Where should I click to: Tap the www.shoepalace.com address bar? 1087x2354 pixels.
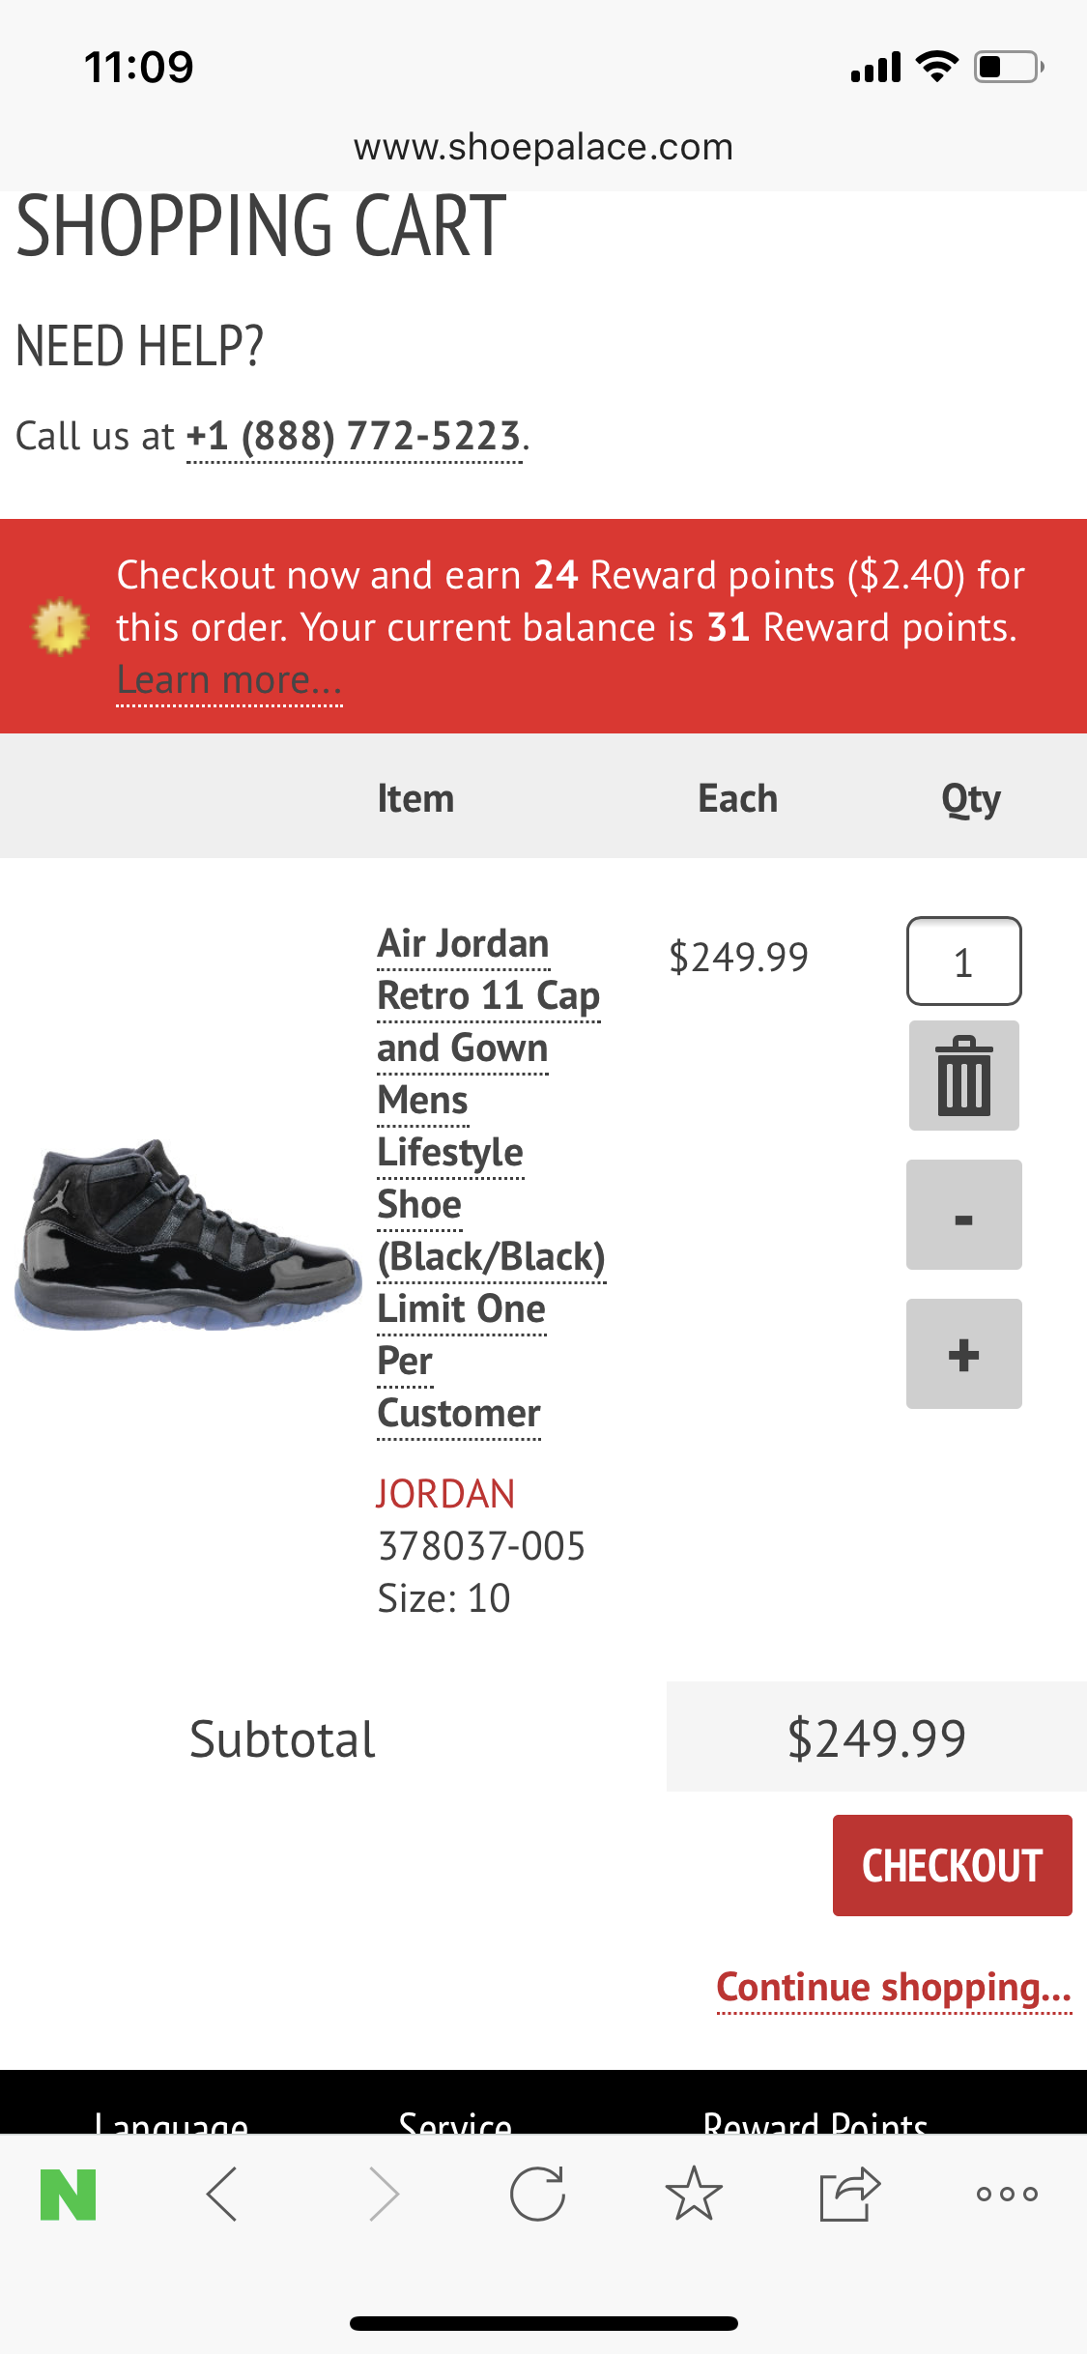[x=543, y=147]
